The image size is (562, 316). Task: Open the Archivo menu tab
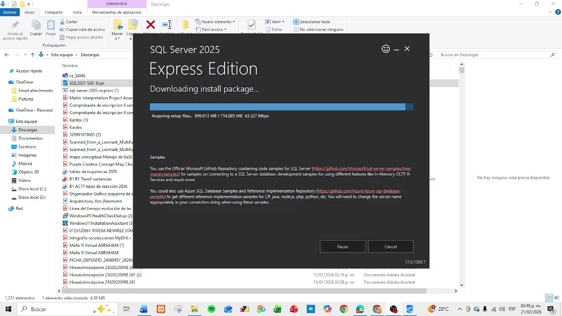coord(10,12)
